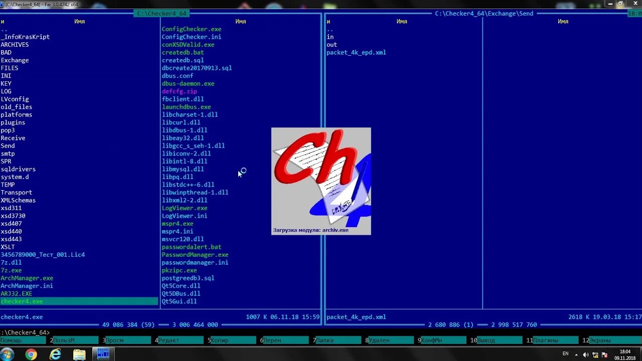
Task: Select the highlighted checker4.exe entry
Action: 79,301
